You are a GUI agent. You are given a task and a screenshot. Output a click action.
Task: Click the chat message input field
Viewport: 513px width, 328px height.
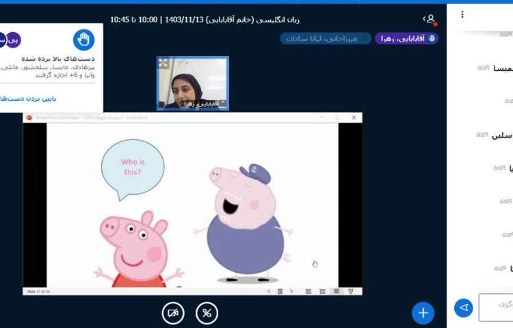497,307
